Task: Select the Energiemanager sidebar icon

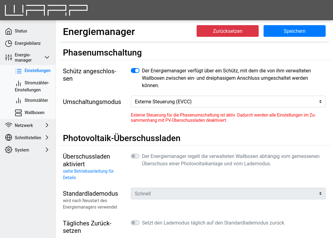Action: pyautogui.click(x=8, y=57)
